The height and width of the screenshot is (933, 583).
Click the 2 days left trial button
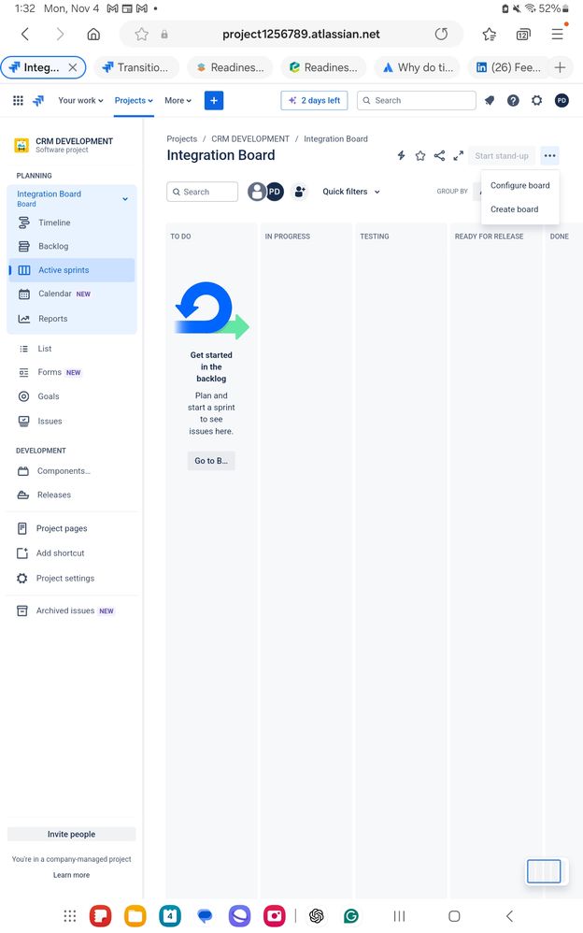(314, 101)
